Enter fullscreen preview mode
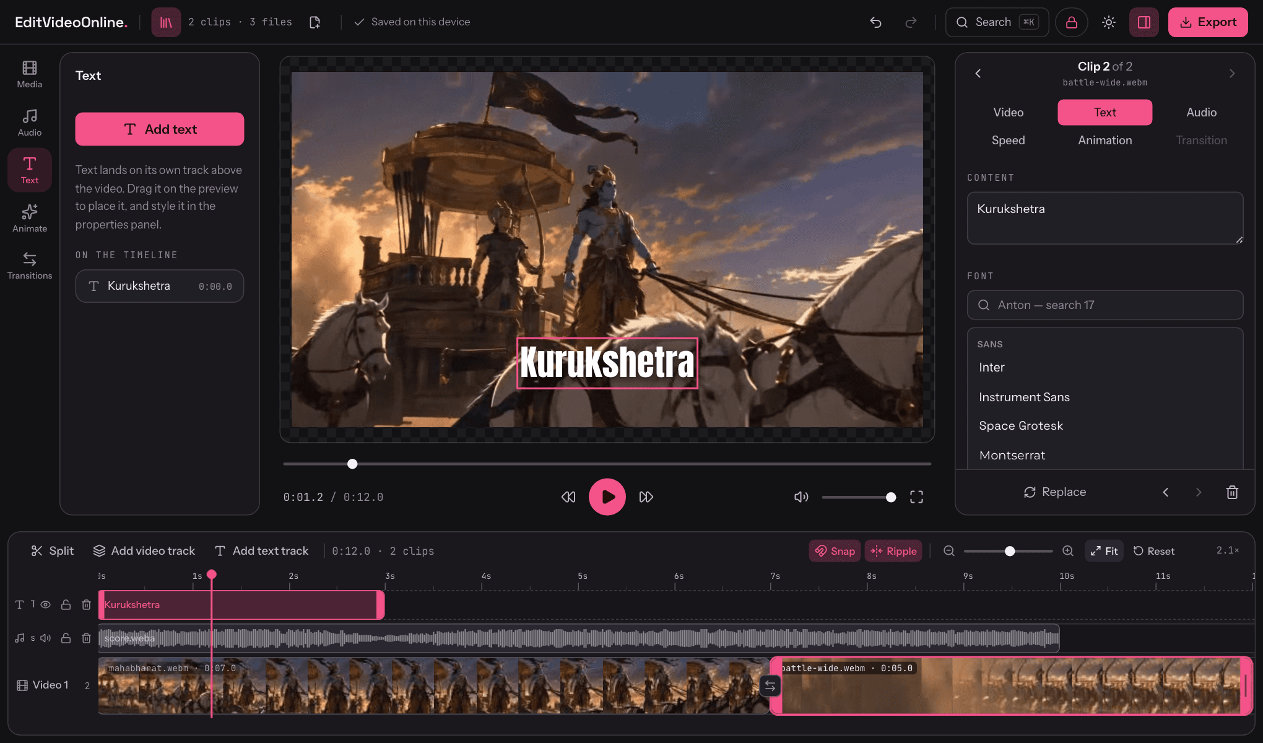Screen dimensions: 1263x743 (x=916, y=497)
